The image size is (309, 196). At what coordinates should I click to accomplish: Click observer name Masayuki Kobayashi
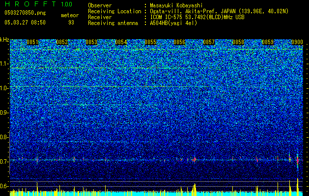176,5
